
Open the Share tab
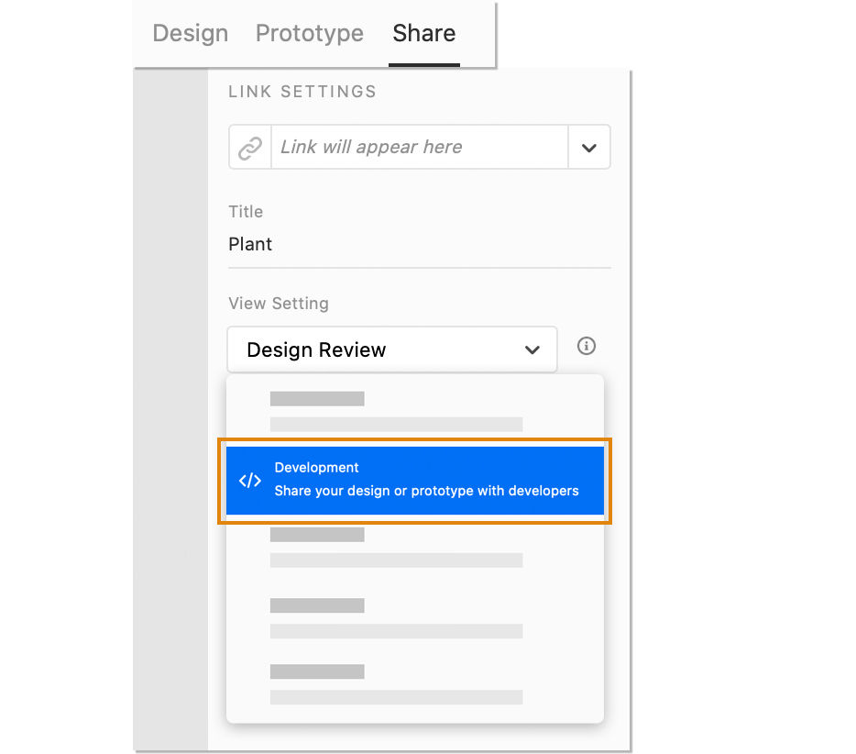(x=423, y=33)
